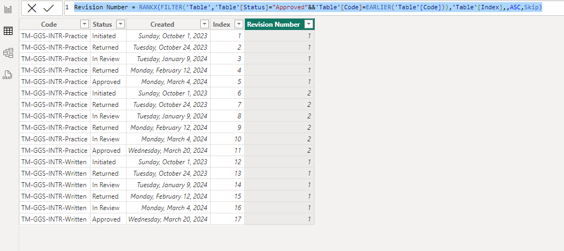Screen dimensions: 564x251
Task: Click Created date in Index 14 row
Action: pyautogui.click(x=169, y=185)
